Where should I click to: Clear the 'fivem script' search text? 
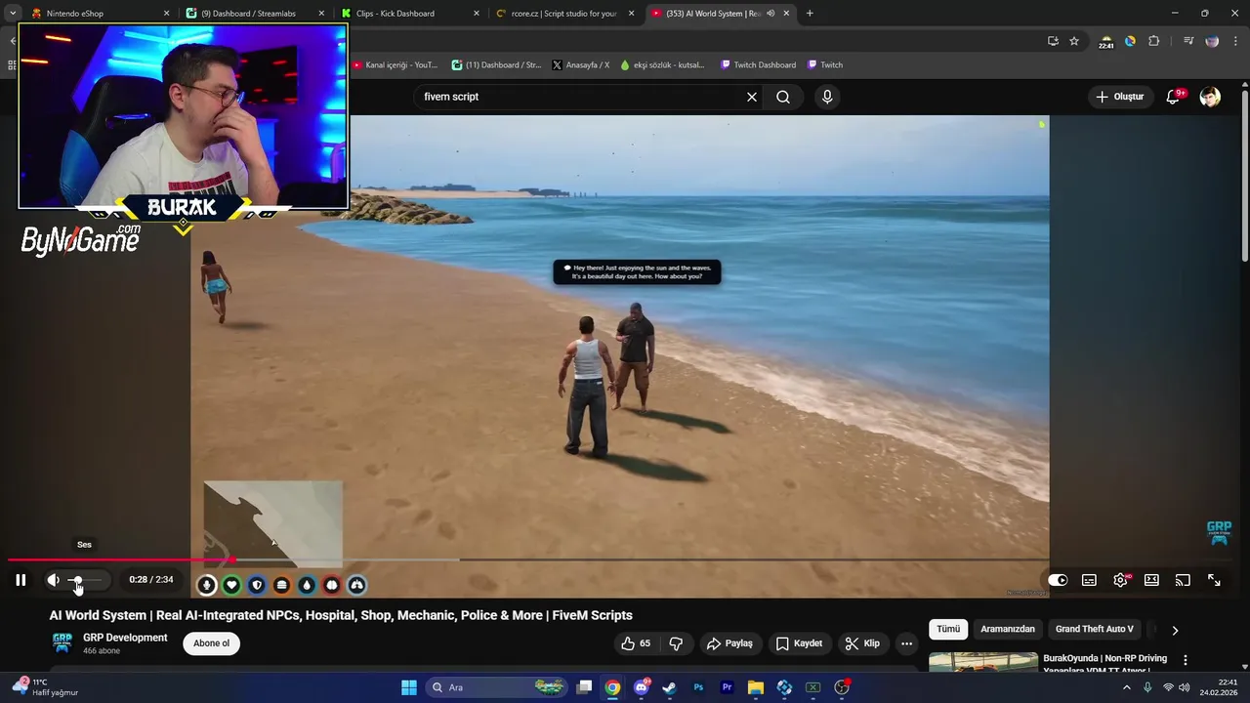pos(752,97)
